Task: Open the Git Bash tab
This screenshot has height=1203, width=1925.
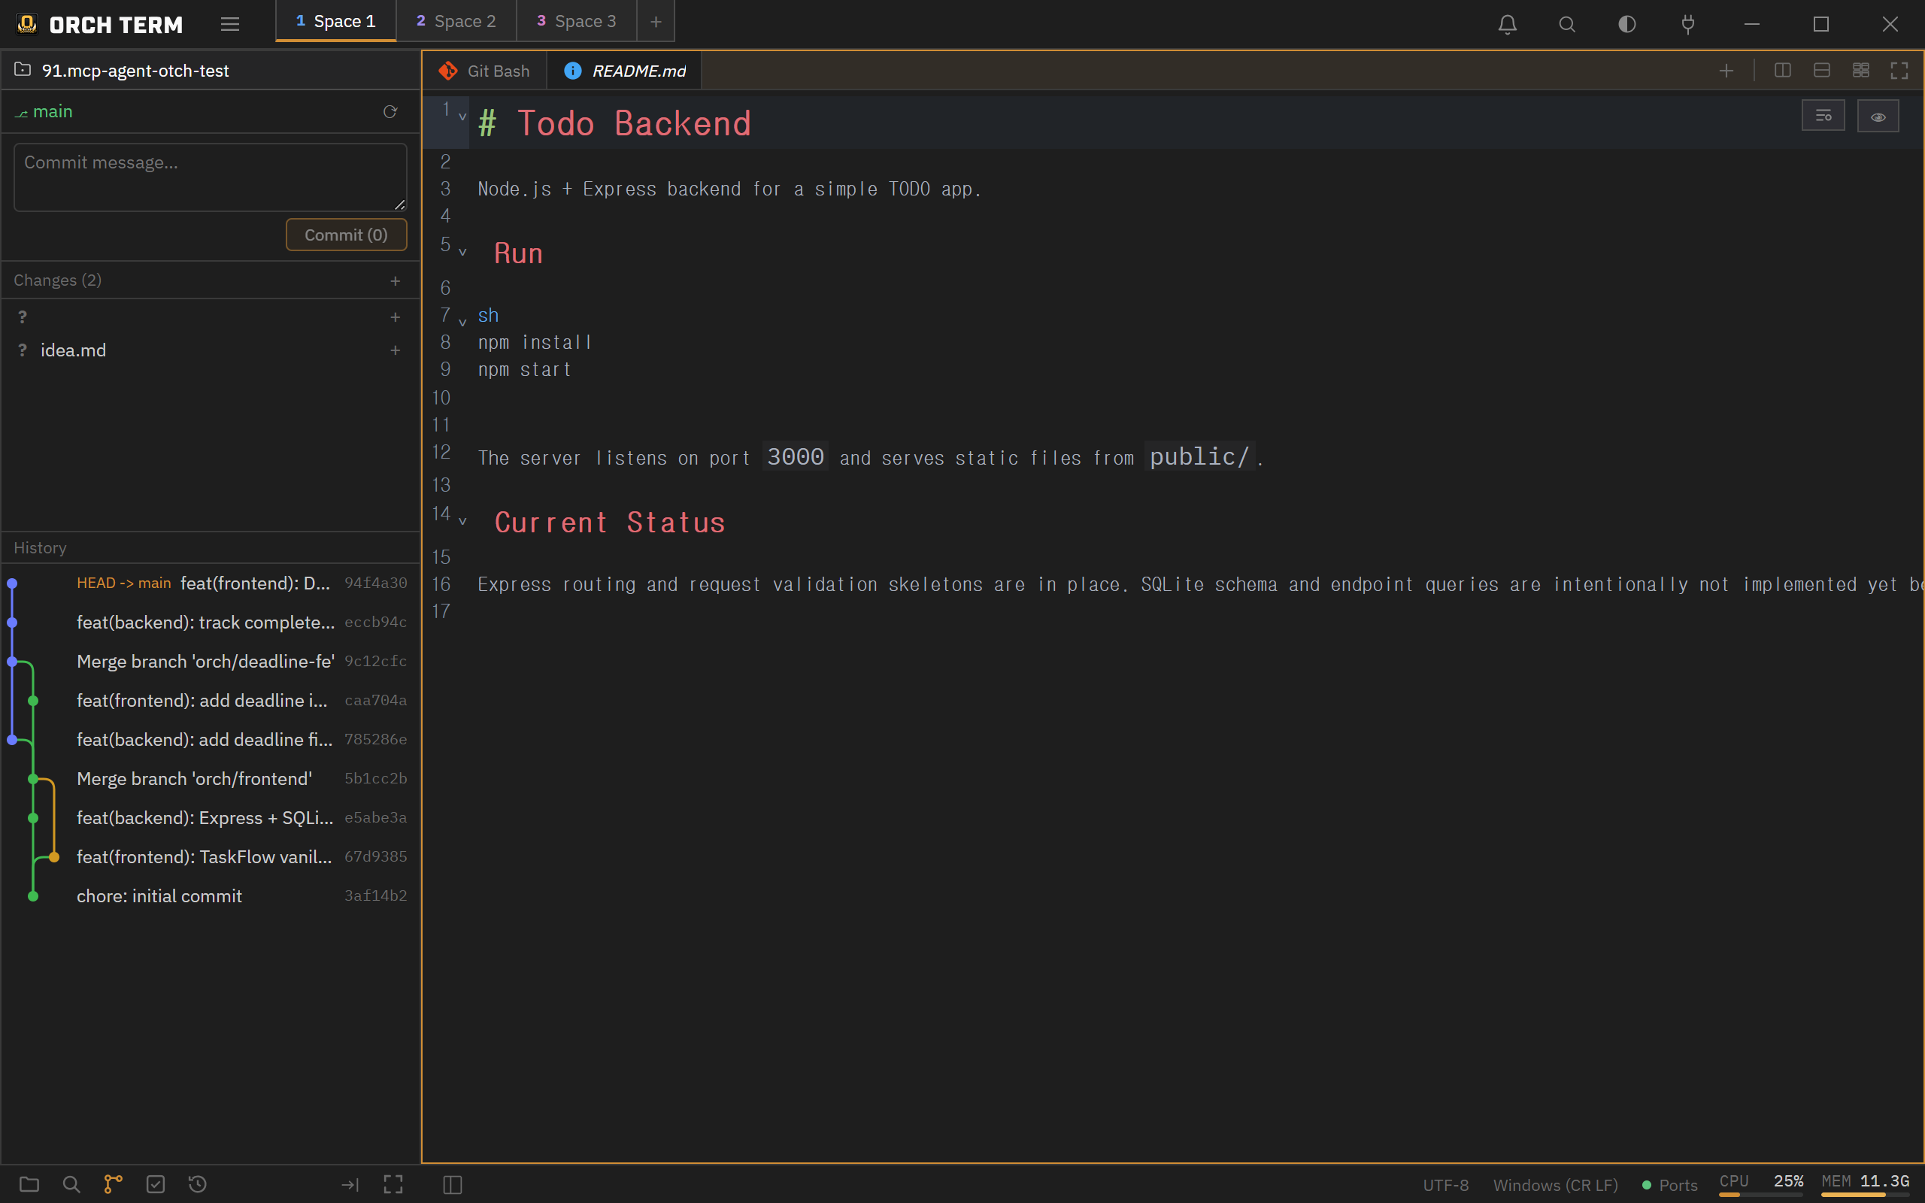Action: [484, 71]
